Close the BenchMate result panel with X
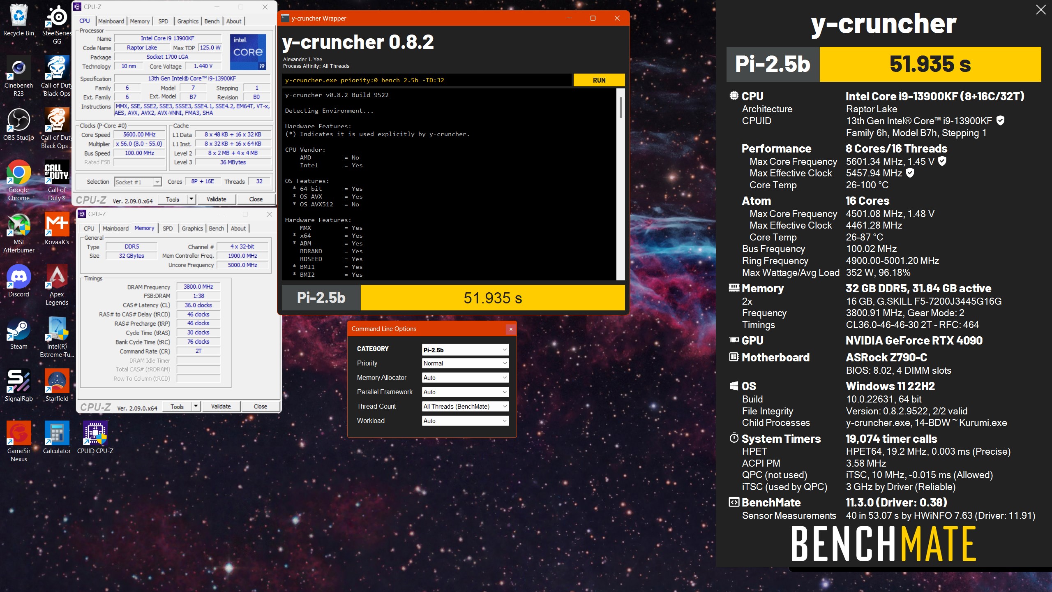Image resolution: width=1052 pixels, height=592 pixels. tap(1041, 9)
